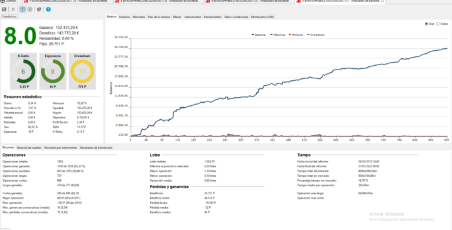
Task: Click the save floppy disk icon
Action: (x=4, y=9)
